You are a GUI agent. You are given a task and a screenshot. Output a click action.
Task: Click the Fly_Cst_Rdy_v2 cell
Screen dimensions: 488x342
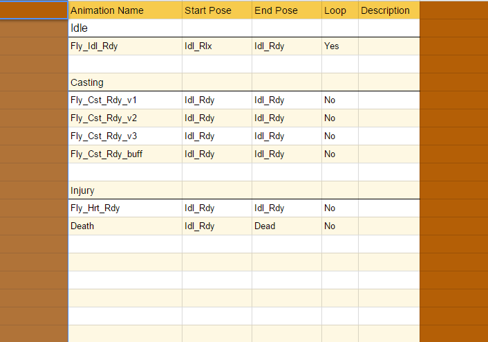(124, 118)
